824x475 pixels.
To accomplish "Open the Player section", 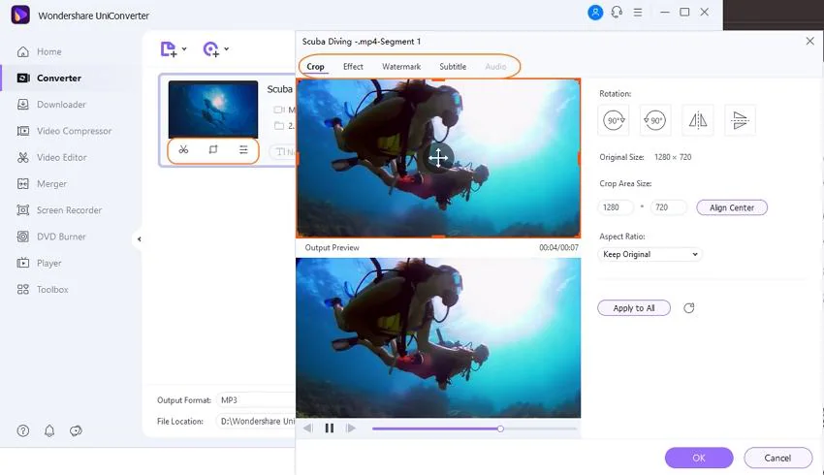I will (x=39, y=263).
